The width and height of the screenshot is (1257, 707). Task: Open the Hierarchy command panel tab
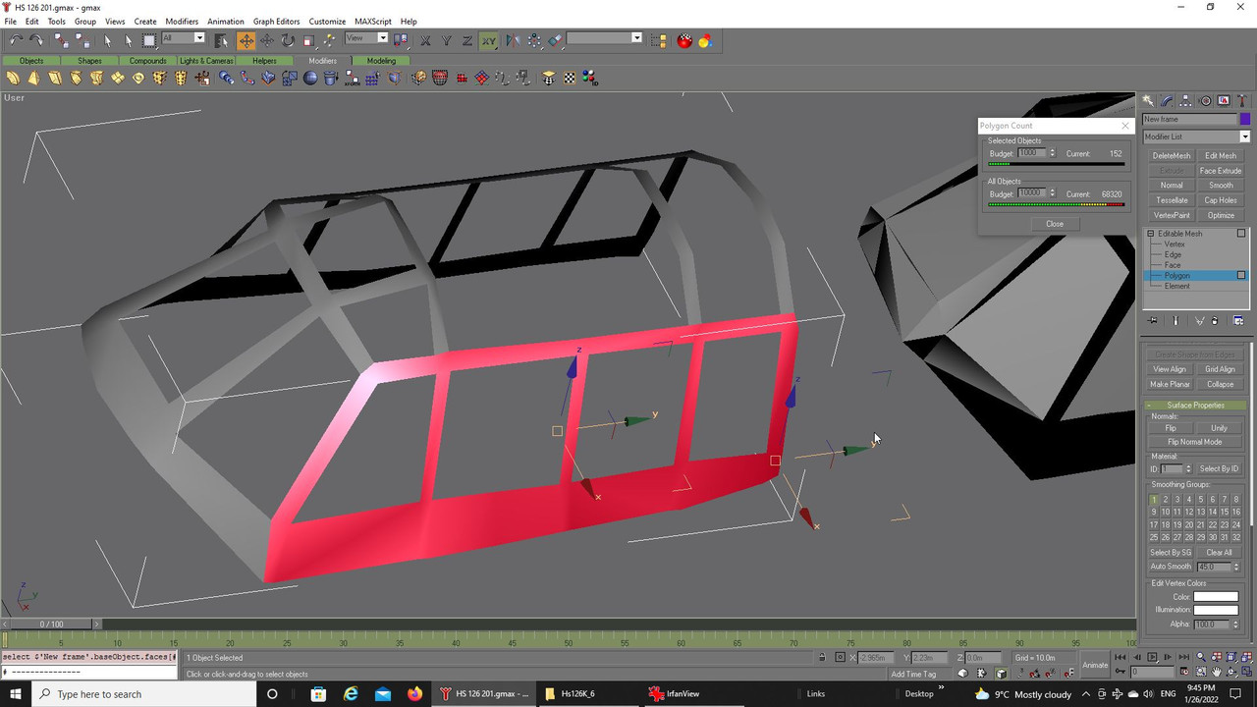pyautogui.click(x=1185, y=100)
